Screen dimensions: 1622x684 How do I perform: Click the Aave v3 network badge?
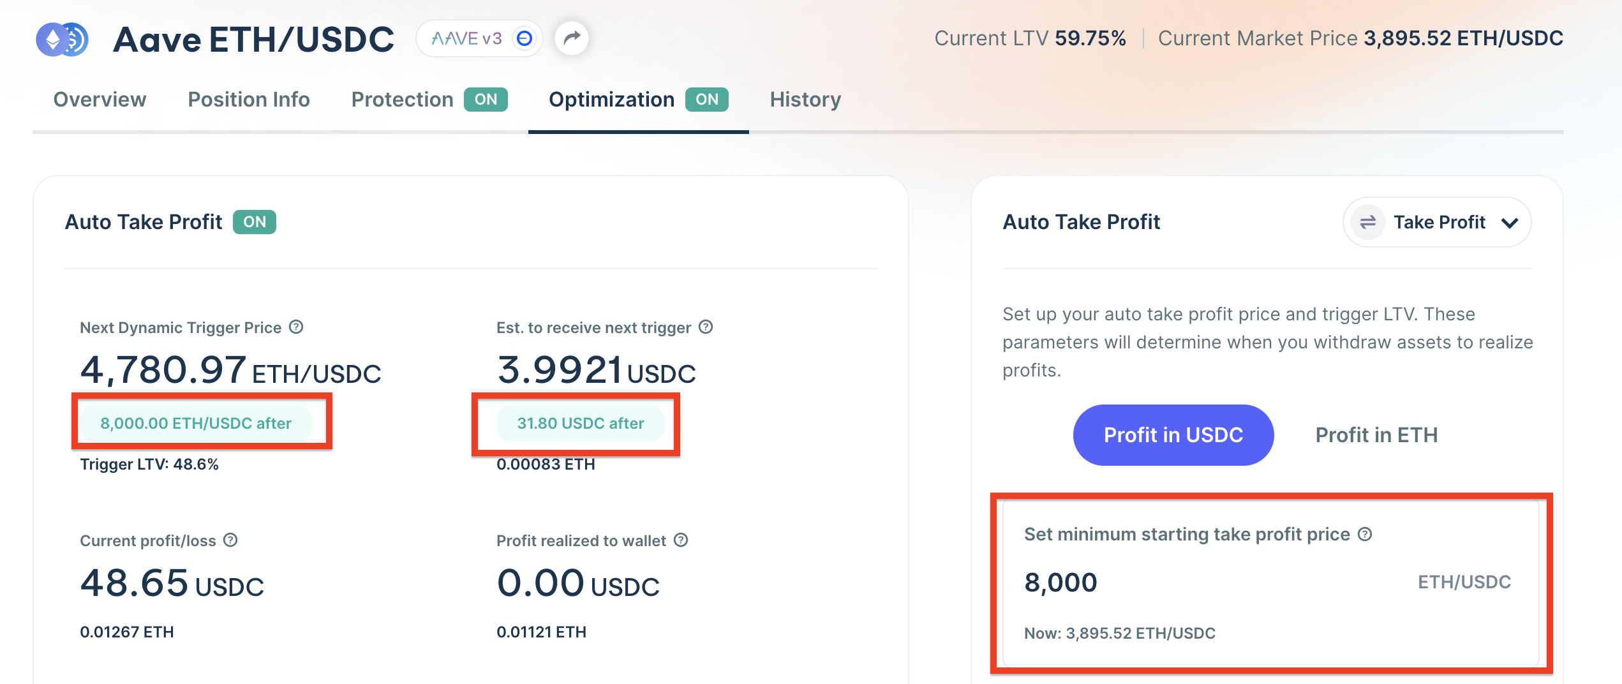point(479,39)
